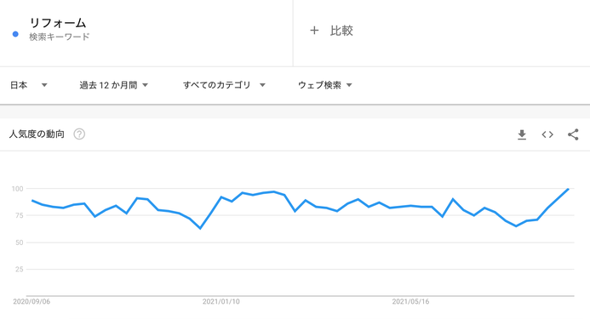Screen dimensions: 590x319
Task: Share the 人気度の動向 chart
Action: [x=573, y=134]
